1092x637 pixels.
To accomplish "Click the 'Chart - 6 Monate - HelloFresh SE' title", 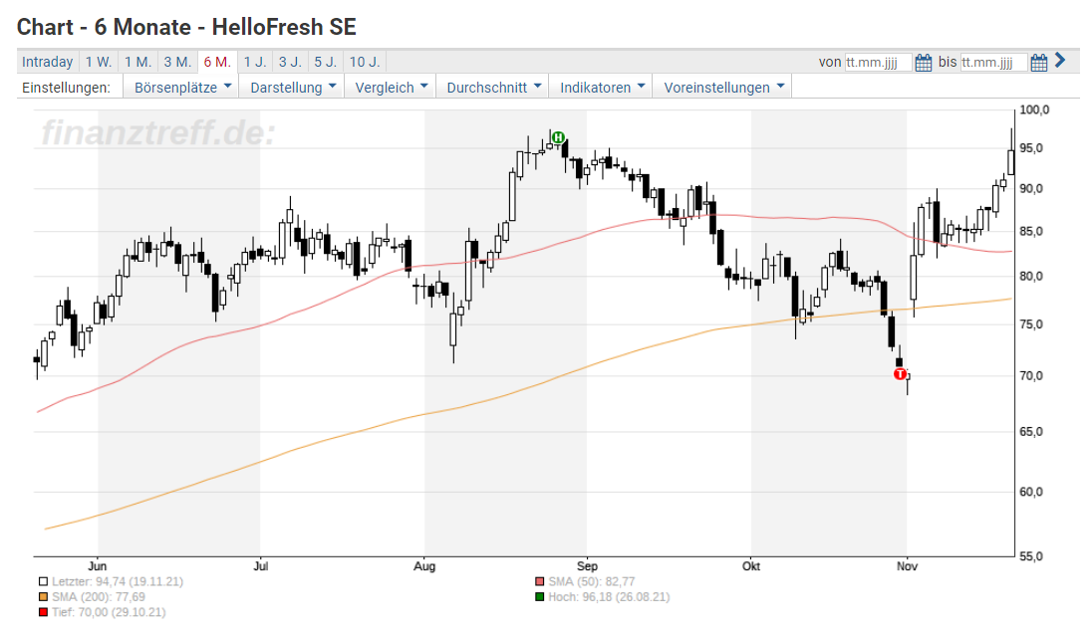I will tap(186, 27).
